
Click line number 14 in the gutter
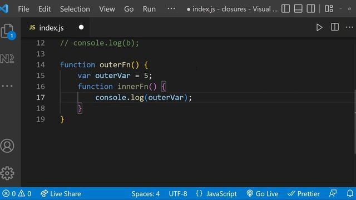[41, 65]
